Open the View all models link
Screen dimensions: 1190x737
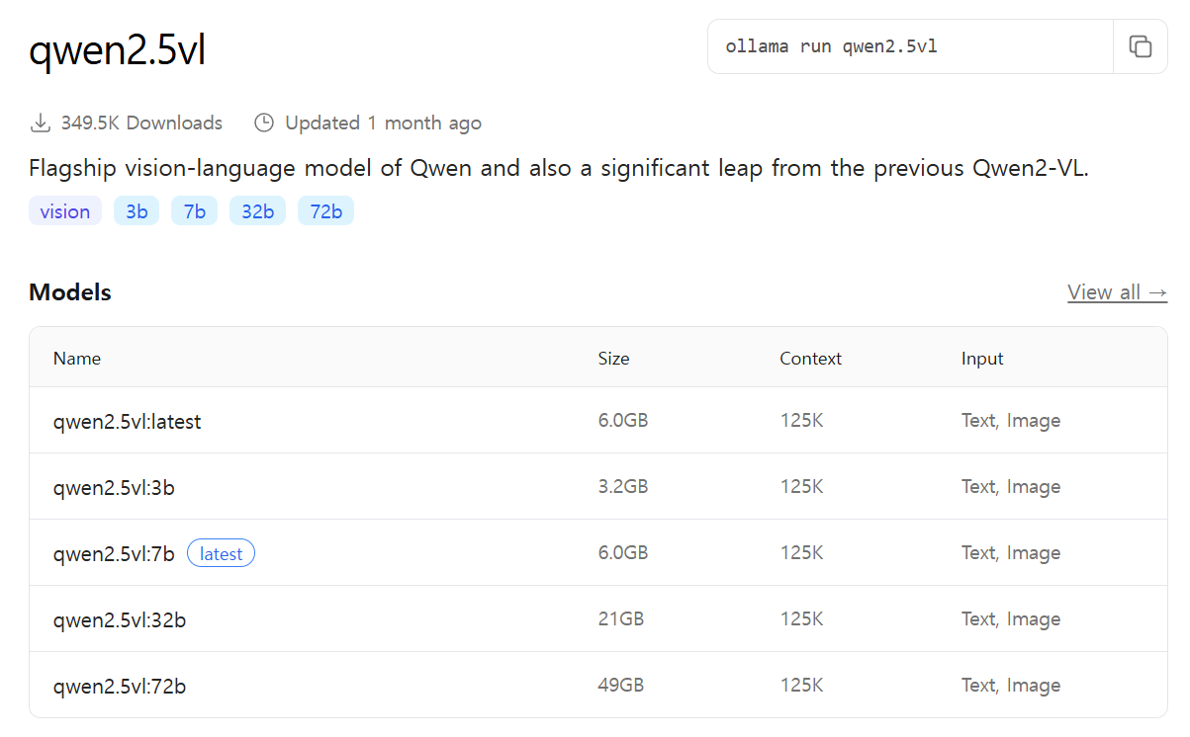(x=1117, y=292)
